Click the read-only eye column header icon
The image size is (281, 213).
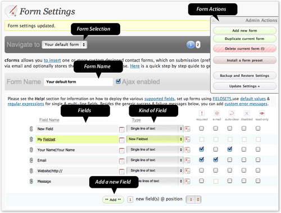(x=262, y=113)
